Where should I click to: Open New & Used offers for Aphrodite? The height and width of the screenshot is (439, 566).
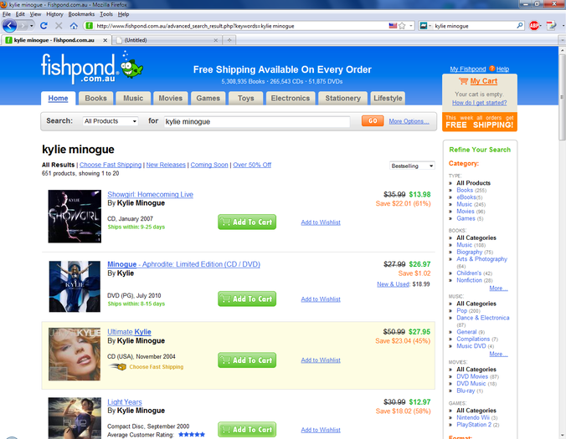393,284
